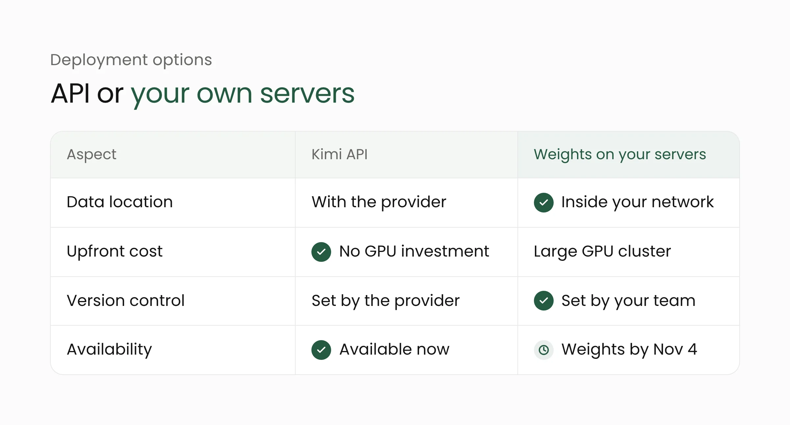Click the No GPU investment text
This screenshot has height=425, width=790.
click(414, 251)
